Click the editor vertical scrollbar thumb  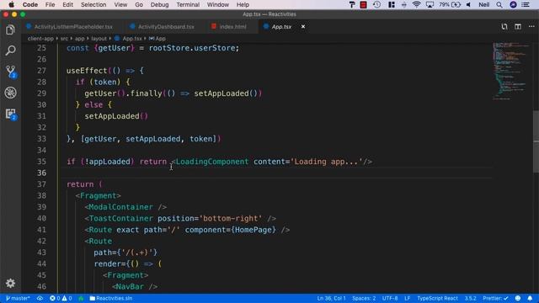[x=536, y=142]
